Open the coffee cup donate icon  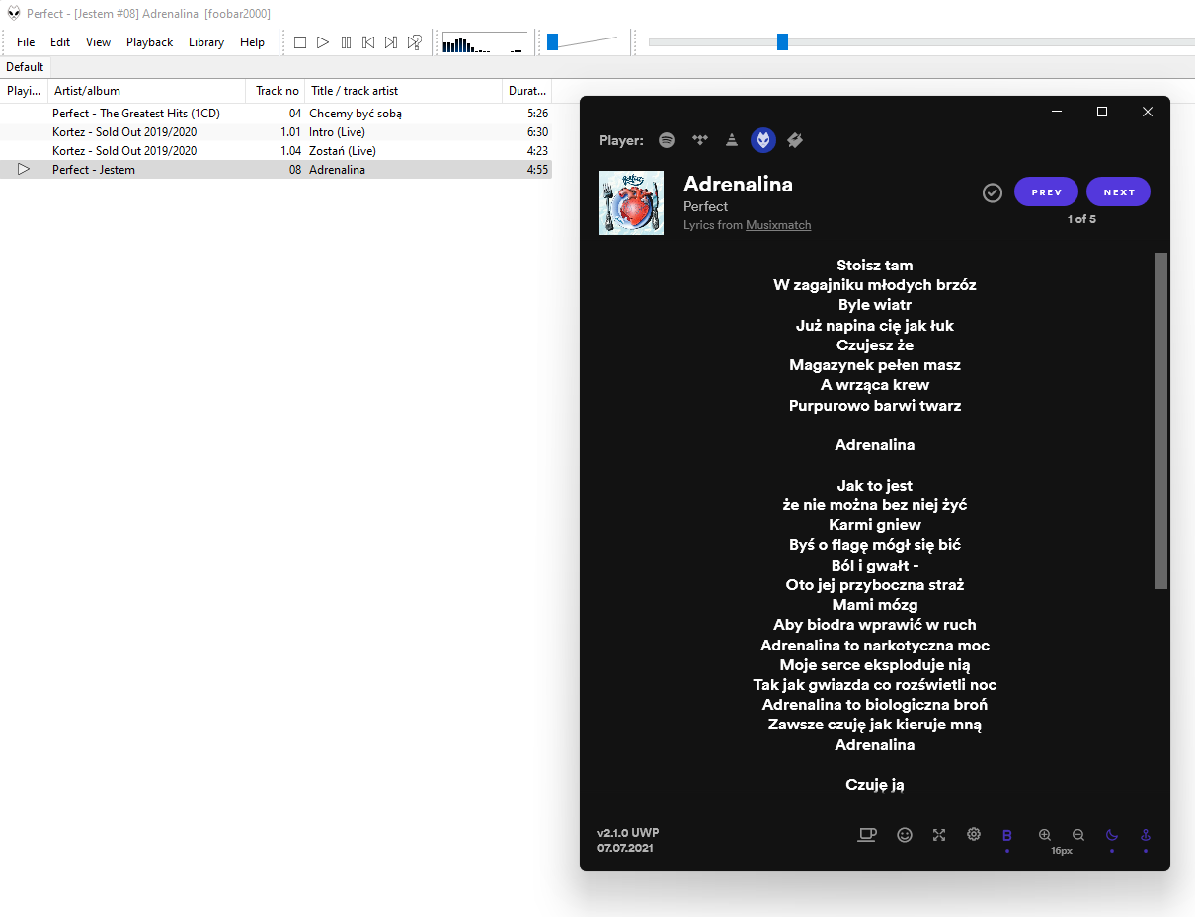coord(867,835)
